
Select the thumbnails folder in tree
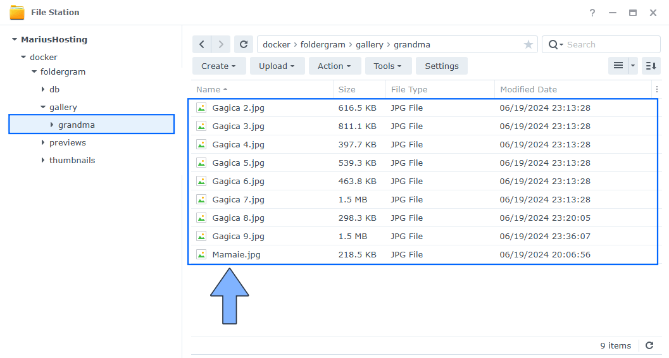click(x=72, y=161)
